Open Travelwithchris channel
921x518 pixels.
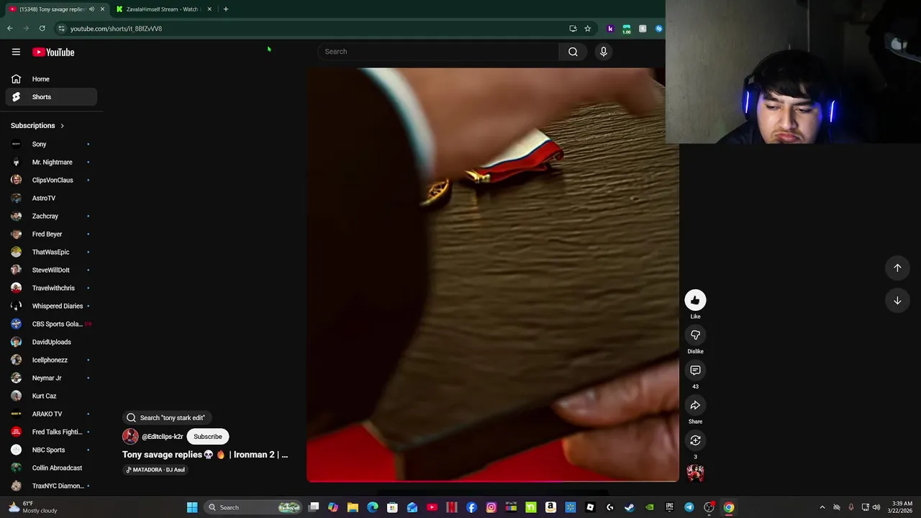51,288
